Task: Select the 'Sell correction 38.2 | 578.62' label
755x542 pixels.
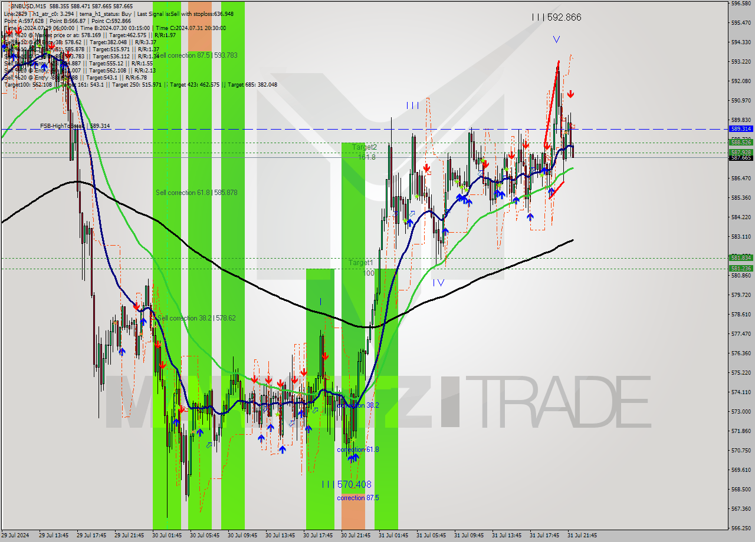Action: point(196,318)
